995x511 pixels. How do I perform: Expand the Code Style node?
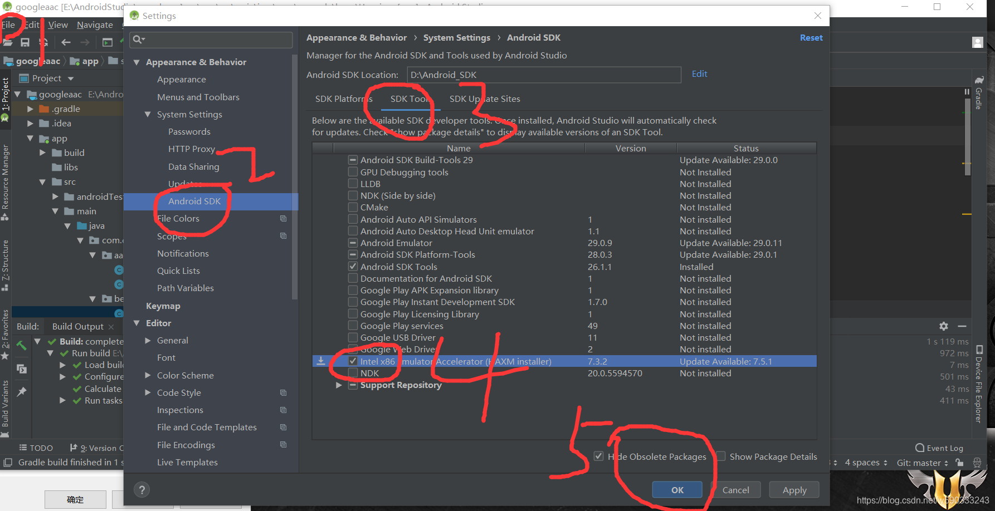coord(148,393)
